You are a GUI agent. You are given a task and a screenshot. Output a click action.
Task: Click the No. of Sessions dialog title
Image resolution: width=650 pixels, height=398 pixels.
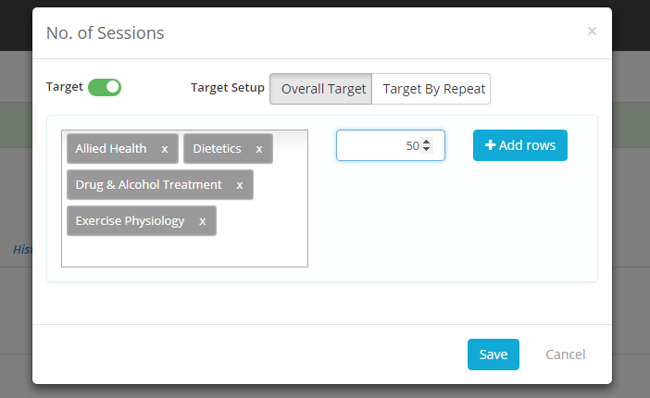coord(105,33)
